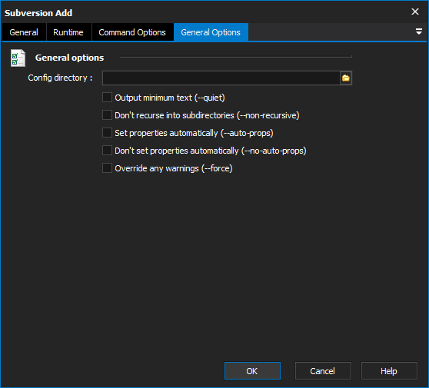This screenshot has height=388, width=429.
Task: Open Help for this dialog
Action: pyautogui.click(x=389, y=371)
